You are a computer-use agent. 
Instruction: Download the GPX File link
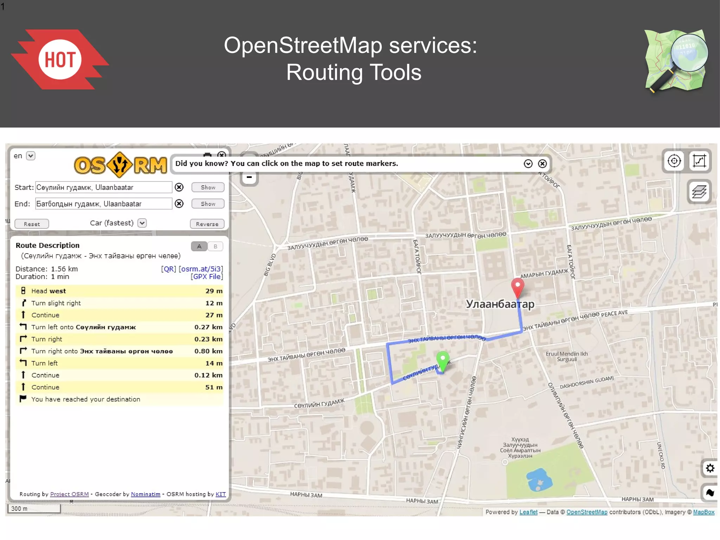[x=207, y=277]
